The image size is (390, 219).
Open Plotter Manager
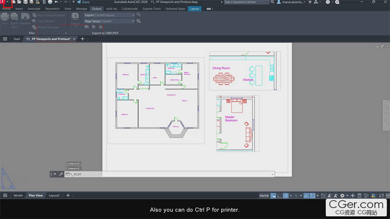46,27
